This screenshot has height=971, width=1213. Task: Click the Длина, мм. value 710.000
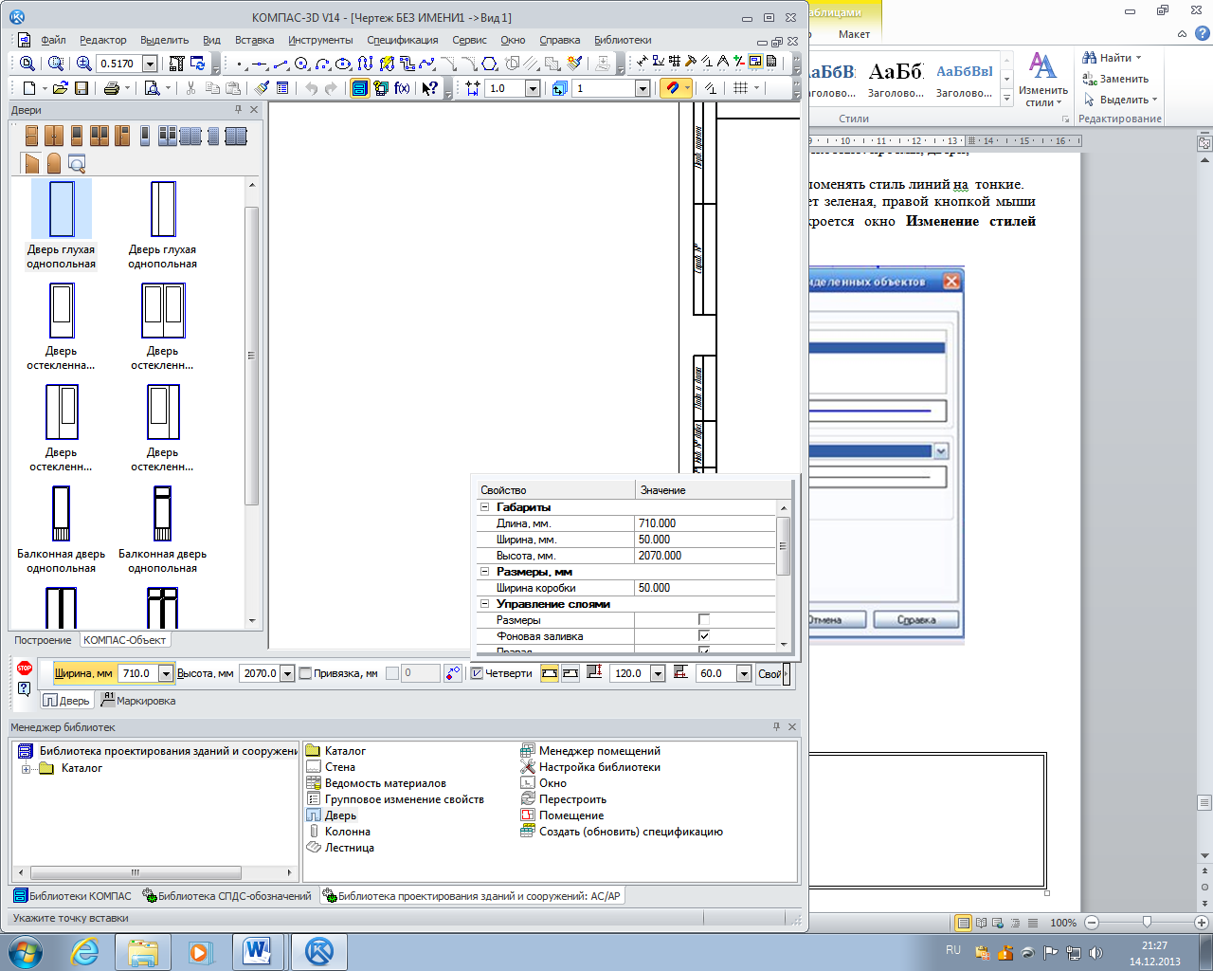[705, 523]
